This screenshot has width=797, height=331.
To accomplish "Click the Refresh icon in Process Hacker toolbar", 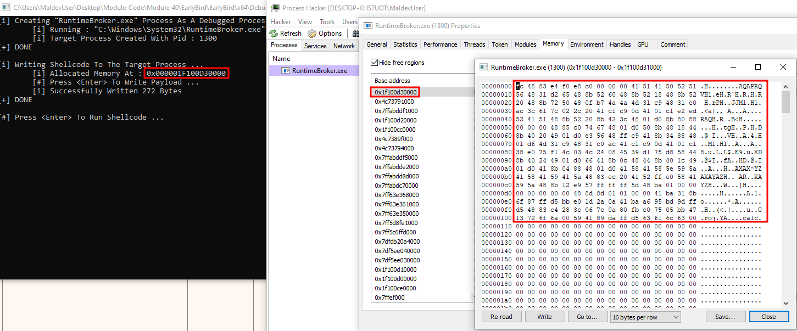I will click(x=275, y=33).
